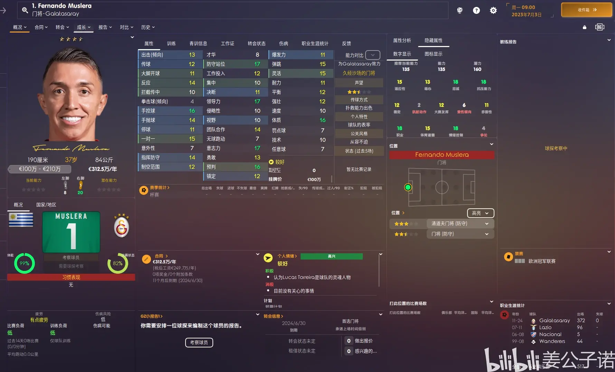Image resolution: width=615 pixels, height=372 pixels.
Task: Open the 赛季统计 link
Action: 159,188
